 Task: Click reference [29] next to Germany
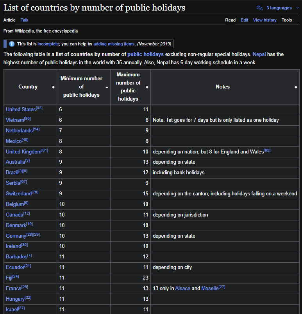click(x=36, y=234)
